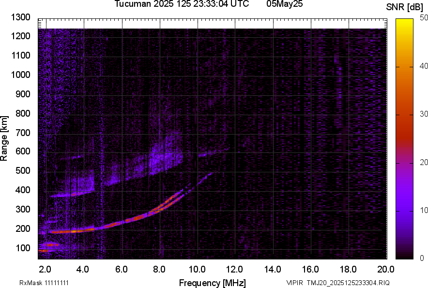Click the 400 range tick label
The image size is (428, 288).
(x=23, y=190)
